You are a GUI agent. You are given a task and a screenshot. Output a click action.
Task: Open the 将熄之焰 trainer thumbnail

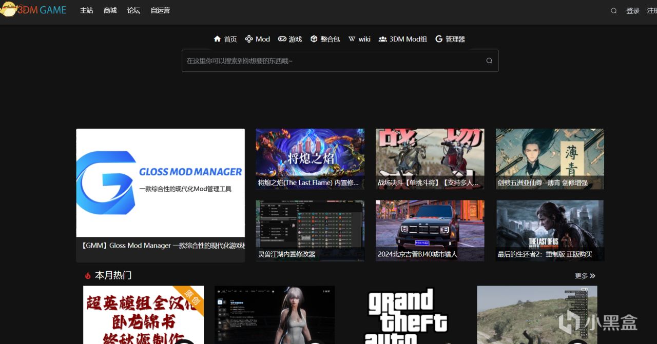(x=310, y=159)
